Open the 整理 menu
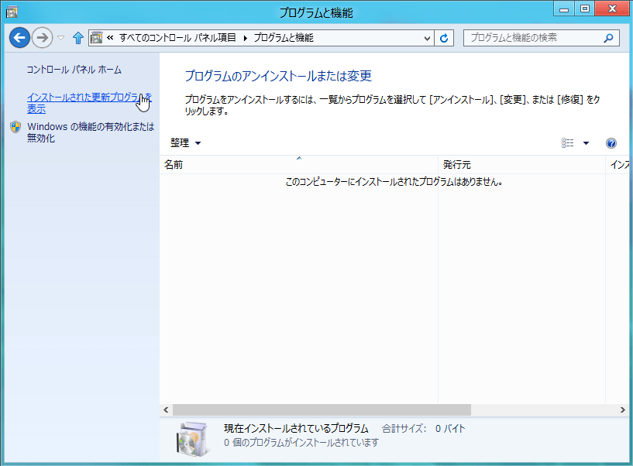This screenshot has height=466, width=633. pyautogui.click(x=185, y=143)
